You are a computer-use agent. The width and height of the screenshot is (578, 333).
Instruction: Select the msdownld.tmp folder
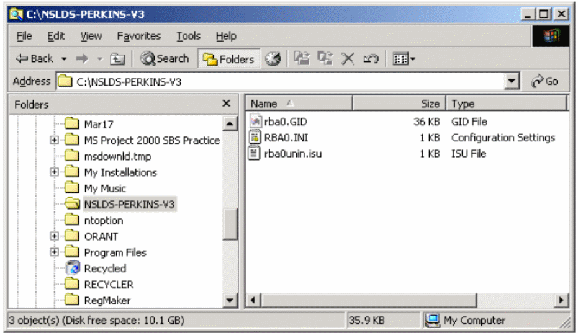[117, 156]
